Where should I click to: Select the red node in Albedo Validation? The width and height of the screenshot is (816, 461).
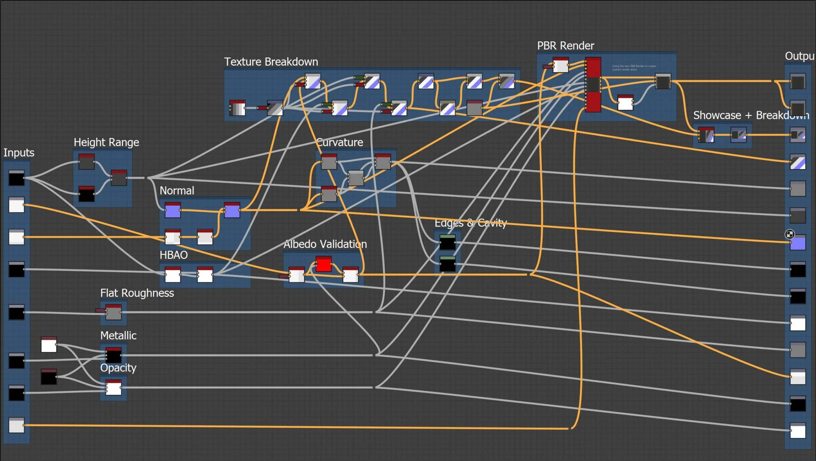pyautogui.click(x=324, y=264)
